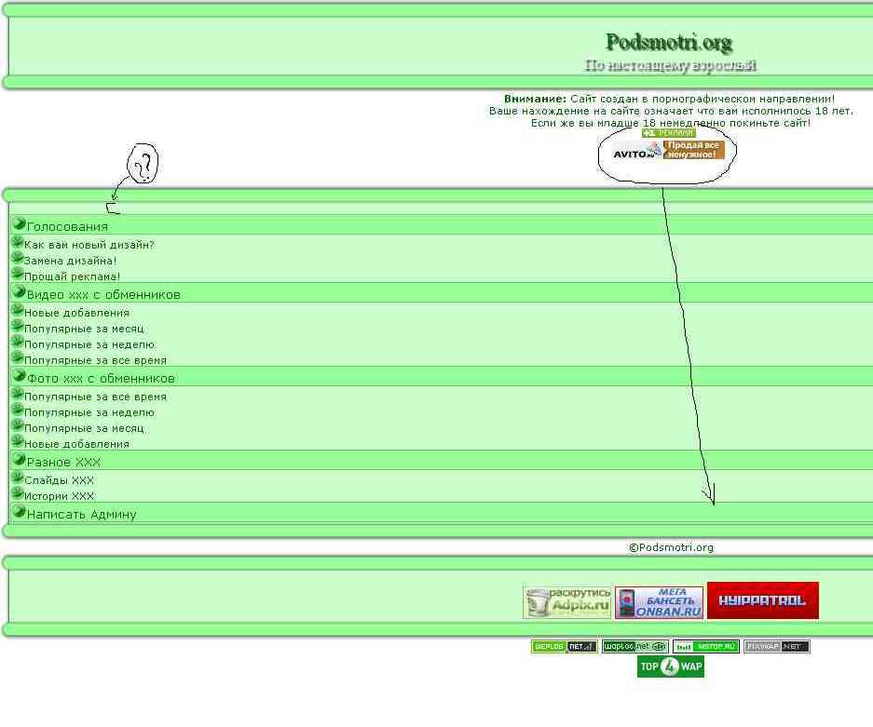Click the green icon next to Написать Админу

[19, 513]
